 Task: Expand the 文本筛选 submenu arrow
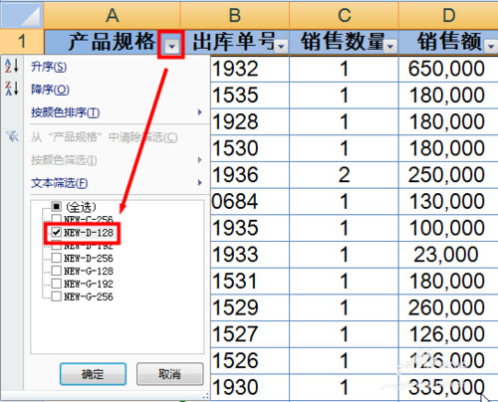tap(200, 183)
